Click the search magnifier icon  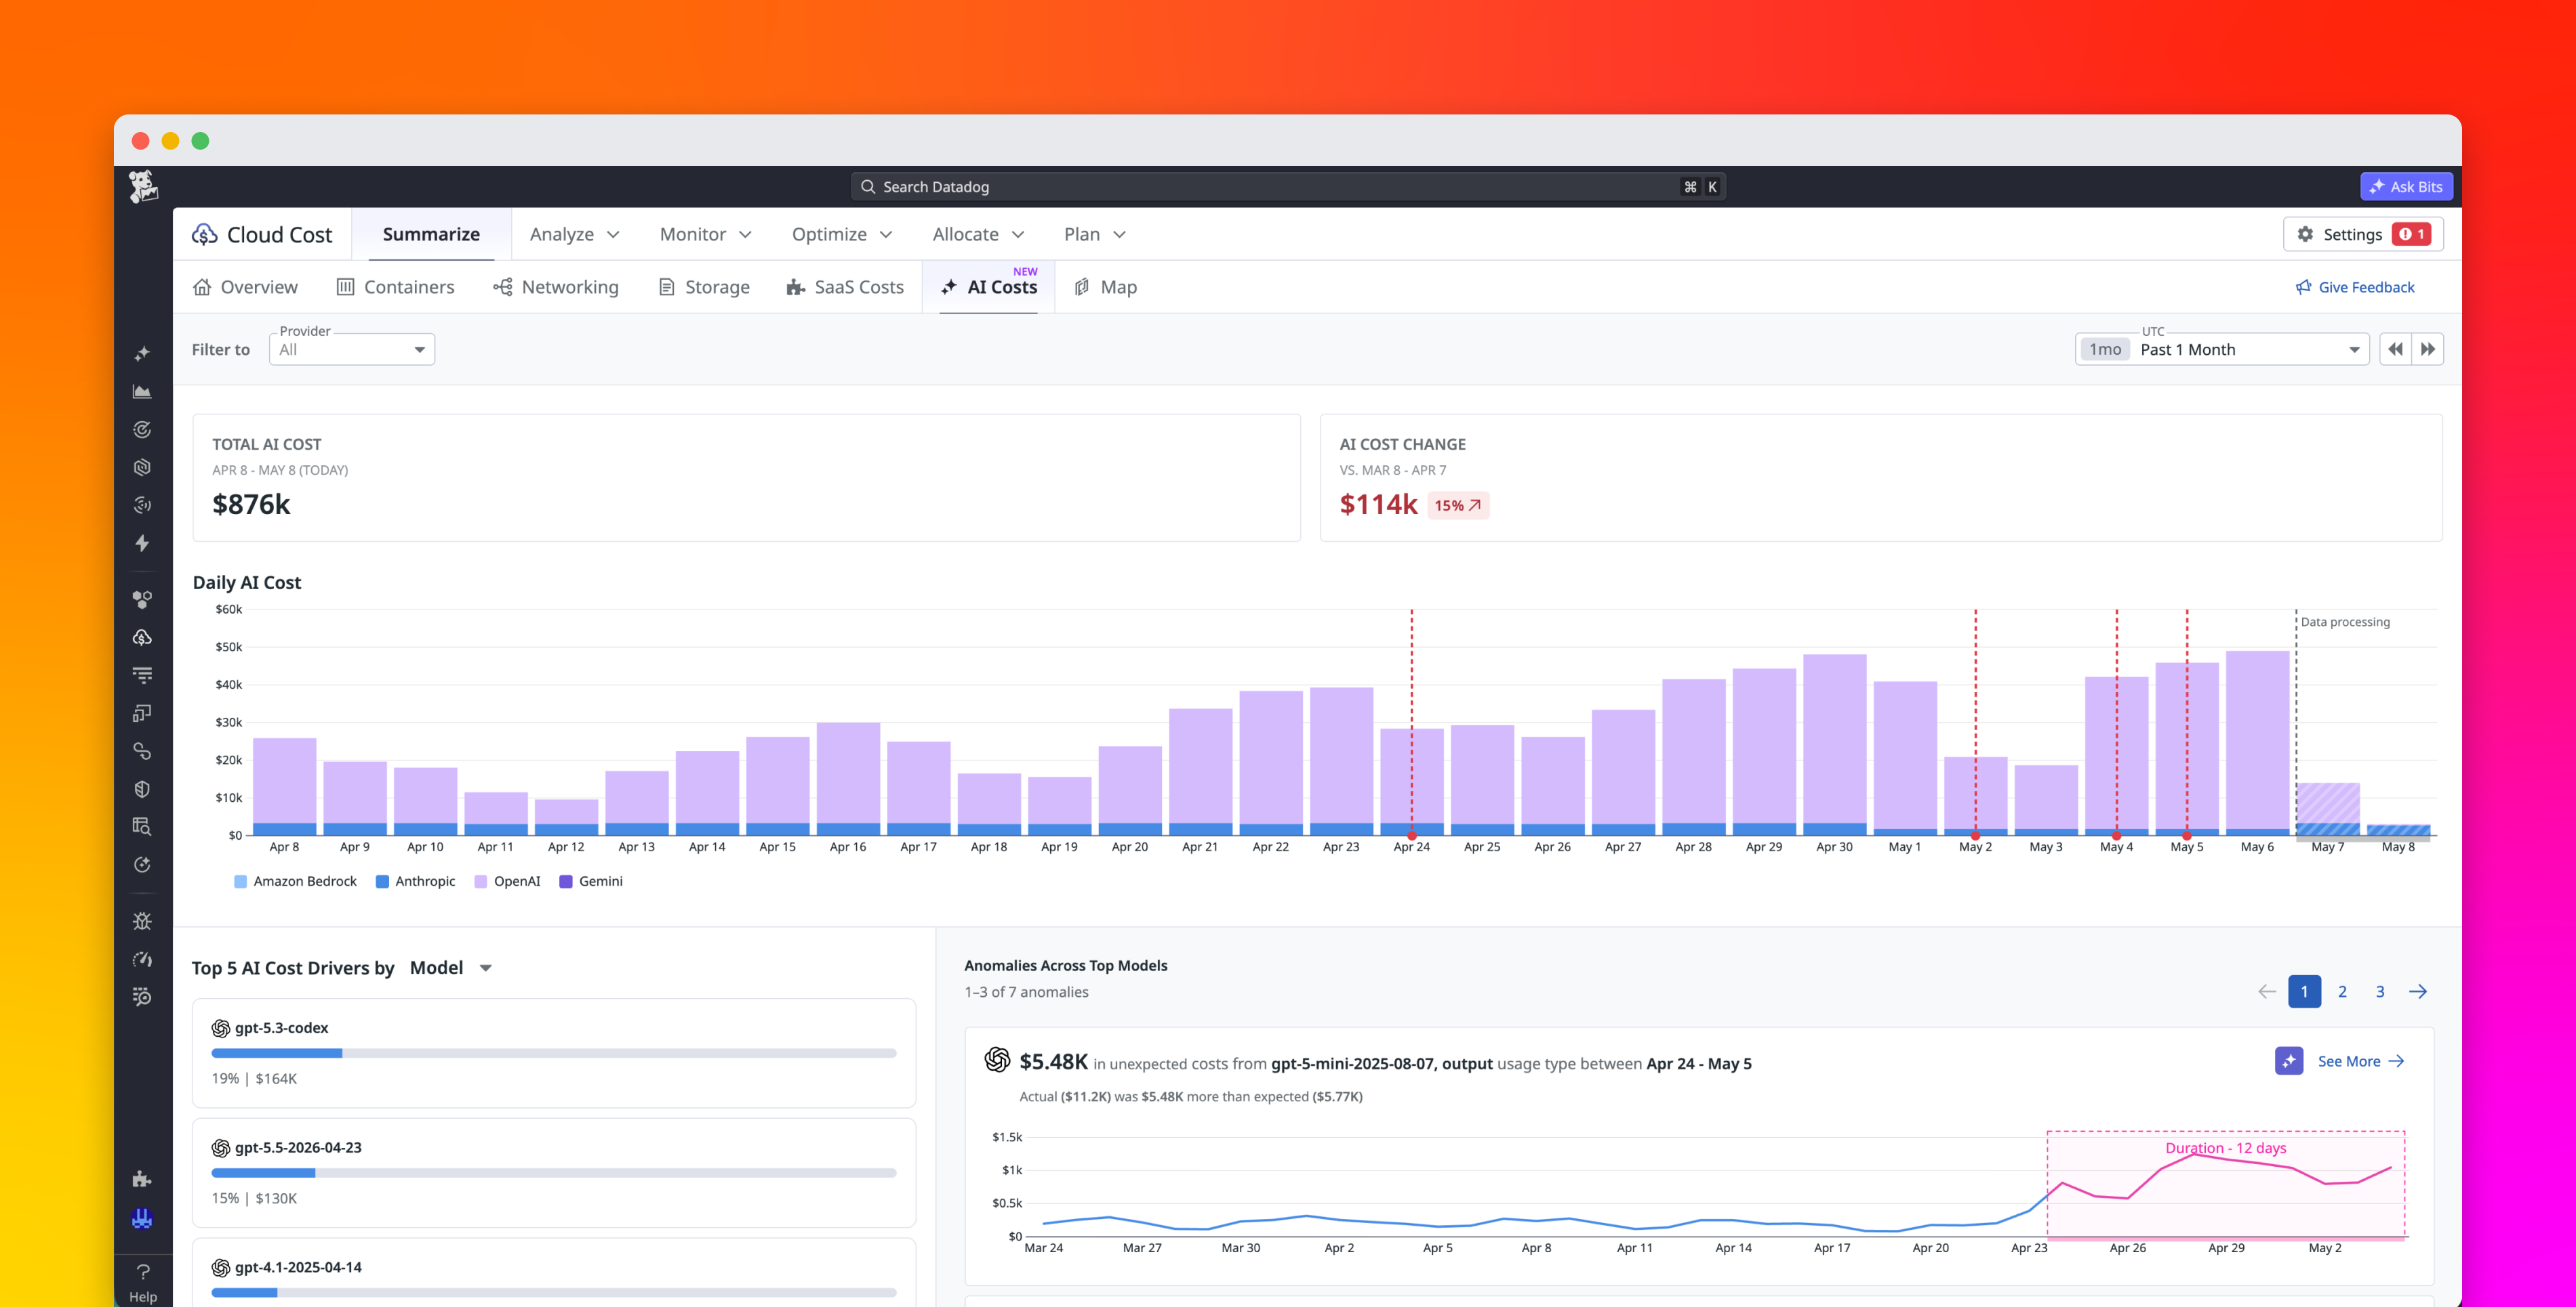click(x=868, y=187)
